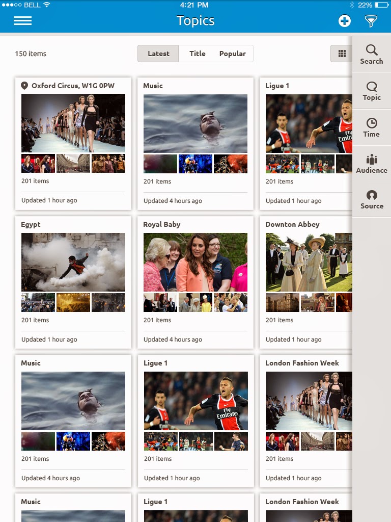Open the Egypt topic title
Screen dimensions: 391x522
pos(31,224)
